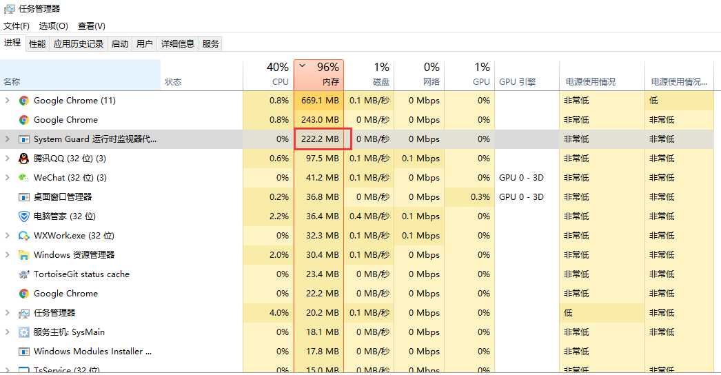This screenshot has width=721, height=375.
Task: Click the Task Manager title bar icon
Action: (9, 9)
